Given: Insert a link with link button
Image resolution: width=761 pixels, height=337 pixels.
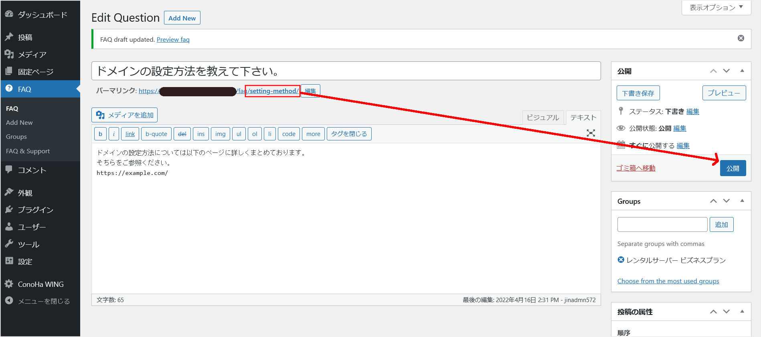Looking at the screenshot, I should click(x=130, y=134).
